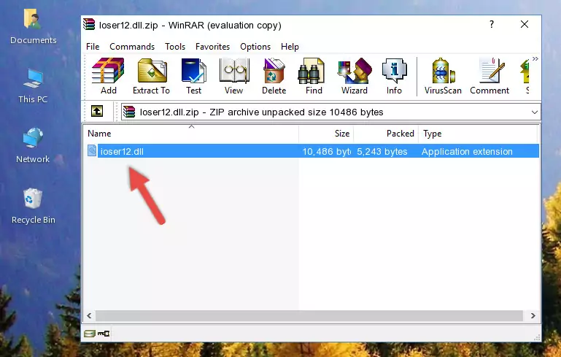Click the Test archive icon
The image size is (561, 357).
[x=193, y=76]
